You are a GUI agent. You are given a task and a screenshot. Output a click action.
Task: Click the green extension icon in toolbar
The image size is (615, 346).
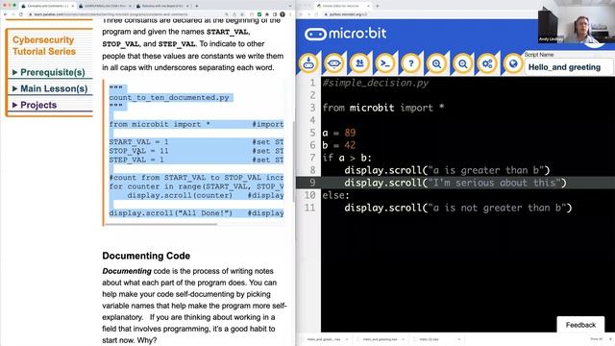(x=259, y=14)
